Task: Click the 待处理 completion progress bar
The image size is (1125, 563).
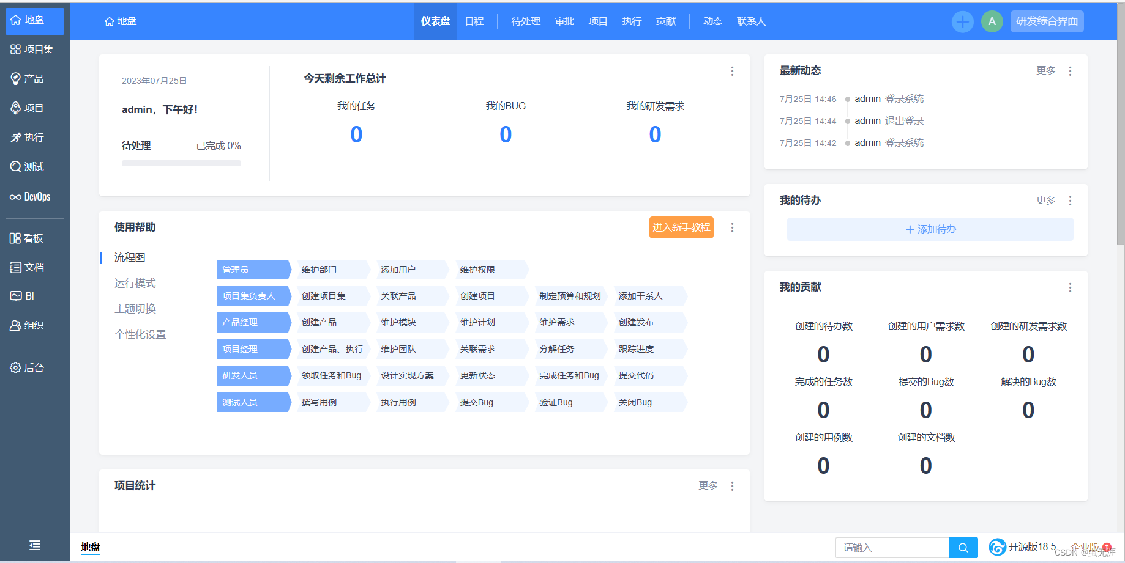Action: pyautogui.click(x=181, y=163)
